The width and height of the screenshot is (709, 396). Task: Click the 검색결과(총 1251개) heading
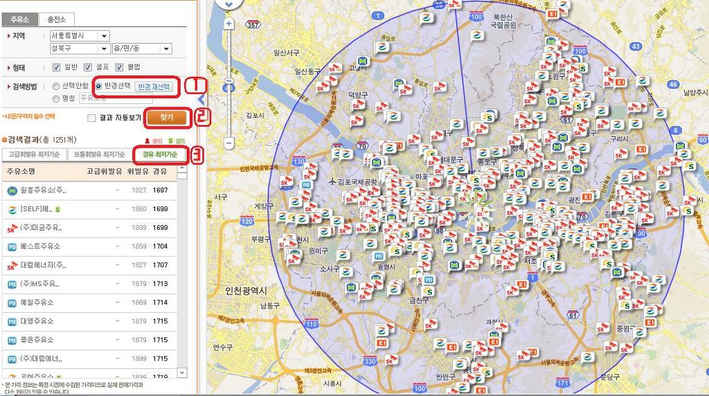pyautogui.click(x=42, y=140)
